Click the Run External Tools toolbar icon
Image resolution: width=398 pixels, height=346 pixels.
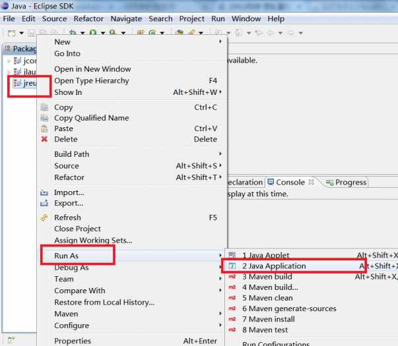113,33
